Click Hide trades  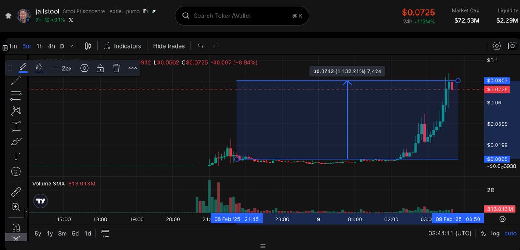tap(169, 46)
